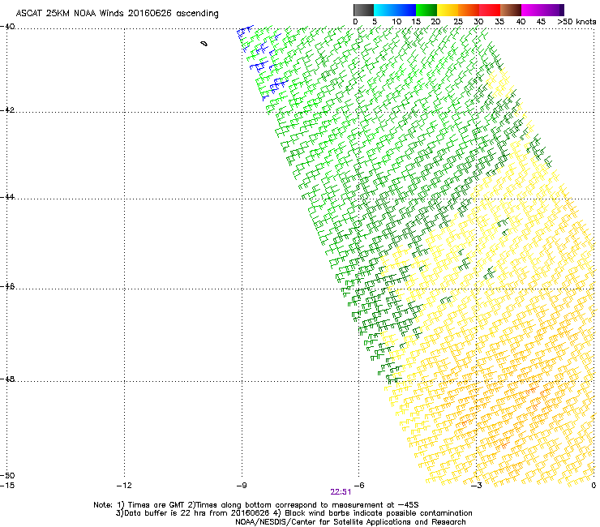Select the cyan-blue 5-15 knots color swatch
600x527 pixels.
click(395, 10)
